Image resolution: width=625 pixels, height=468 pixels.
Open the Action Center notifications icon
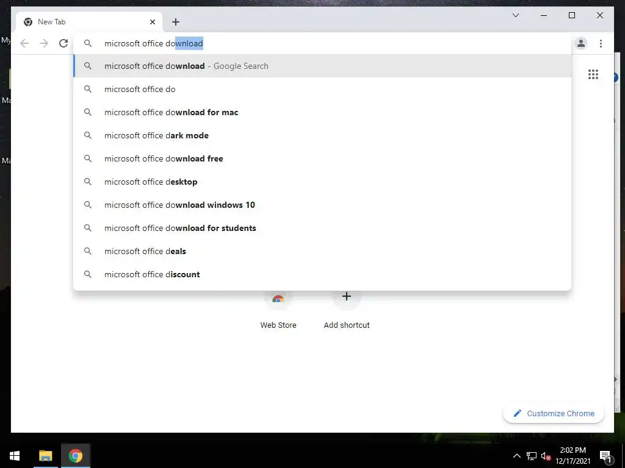point(605,456)
